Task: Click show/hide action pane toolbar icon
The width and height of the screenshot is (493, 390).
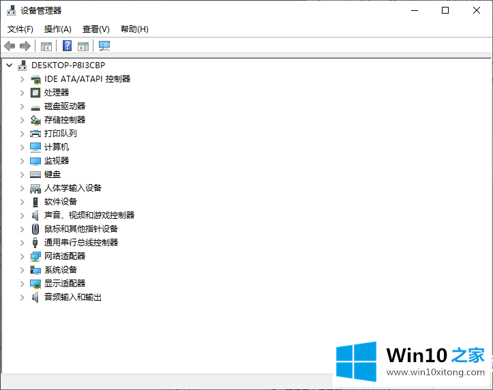Action: (83, 46)
